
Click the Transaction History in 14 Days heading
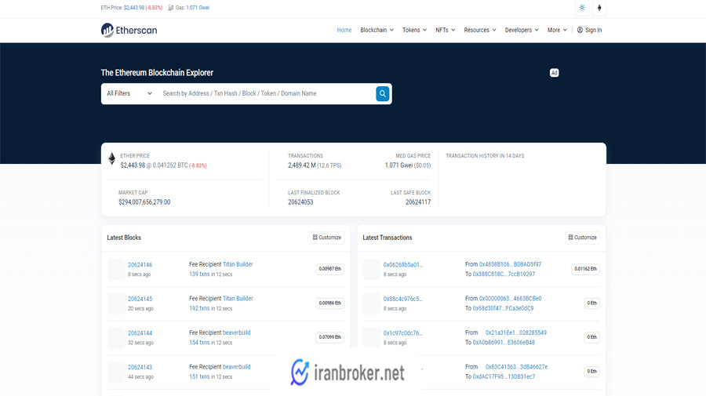(x=485, y=156)
